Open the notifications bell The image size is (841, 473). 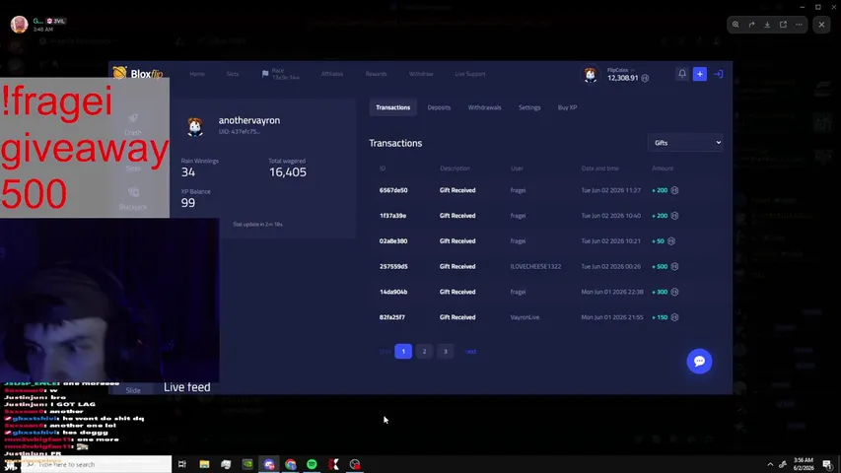tap(681, 74)
